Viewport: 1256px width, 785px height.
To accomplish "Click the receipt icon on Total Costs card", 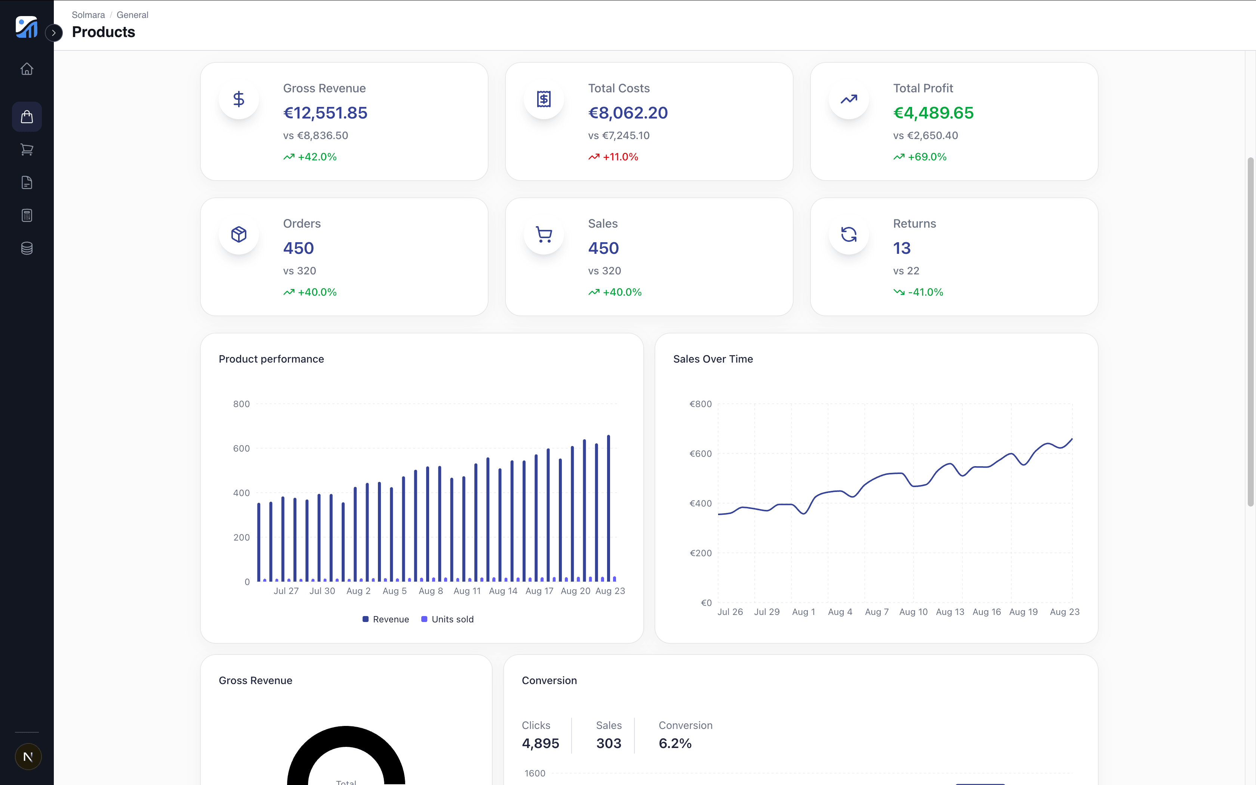I will (544, 99).
